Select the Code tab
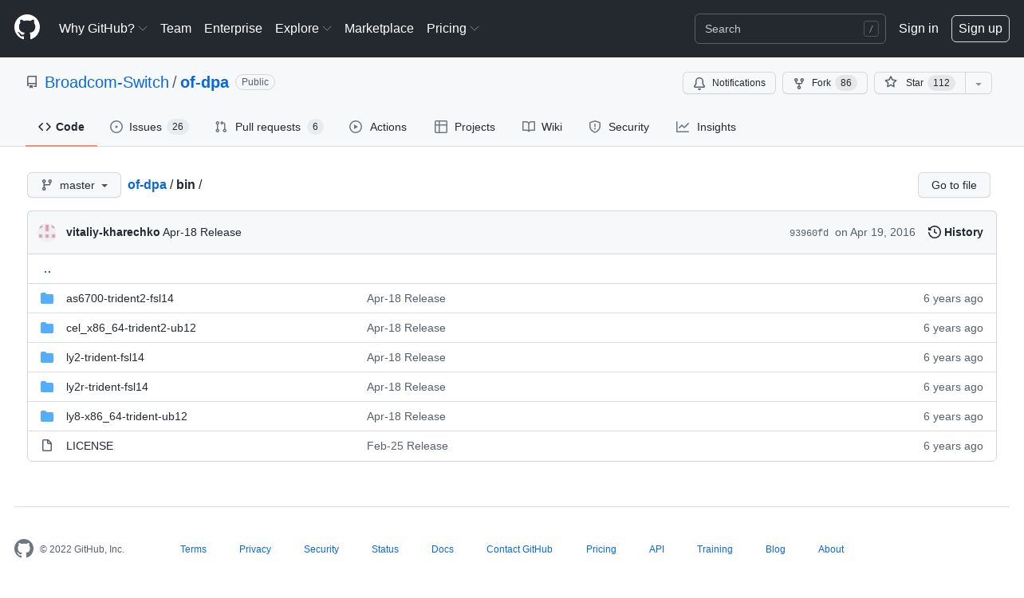 [x=61, y=127]
